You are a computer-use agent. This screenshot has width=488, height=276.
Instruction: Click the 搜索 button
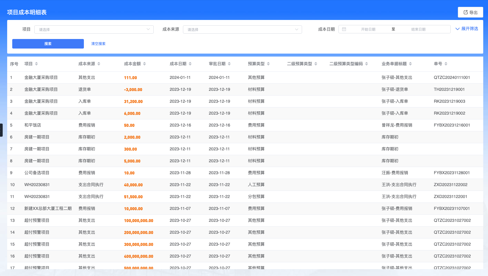point(48,43)
